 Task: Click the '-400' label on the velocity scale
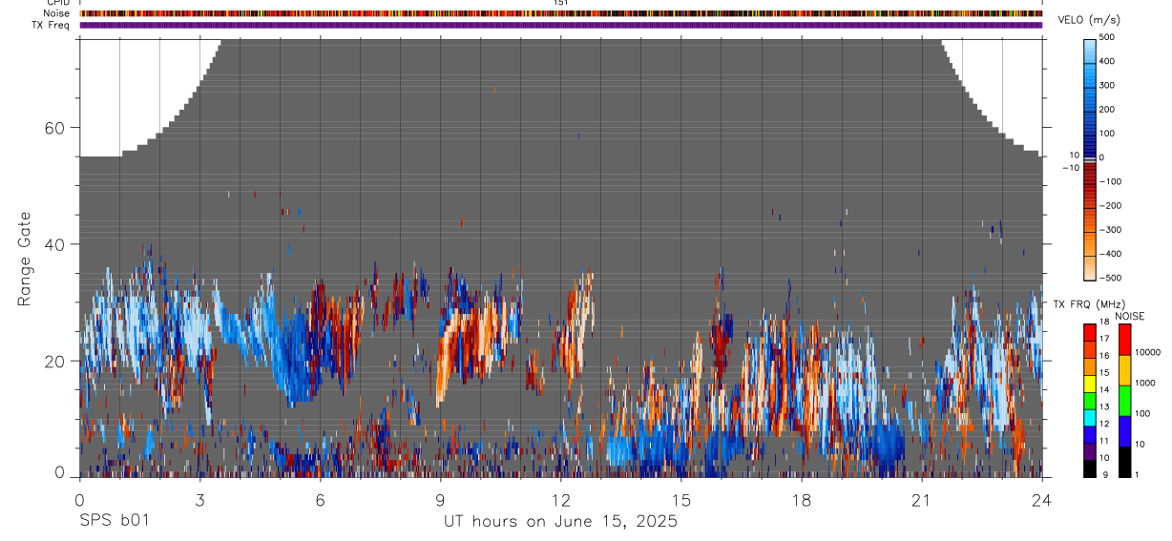tap(1110, 255)
